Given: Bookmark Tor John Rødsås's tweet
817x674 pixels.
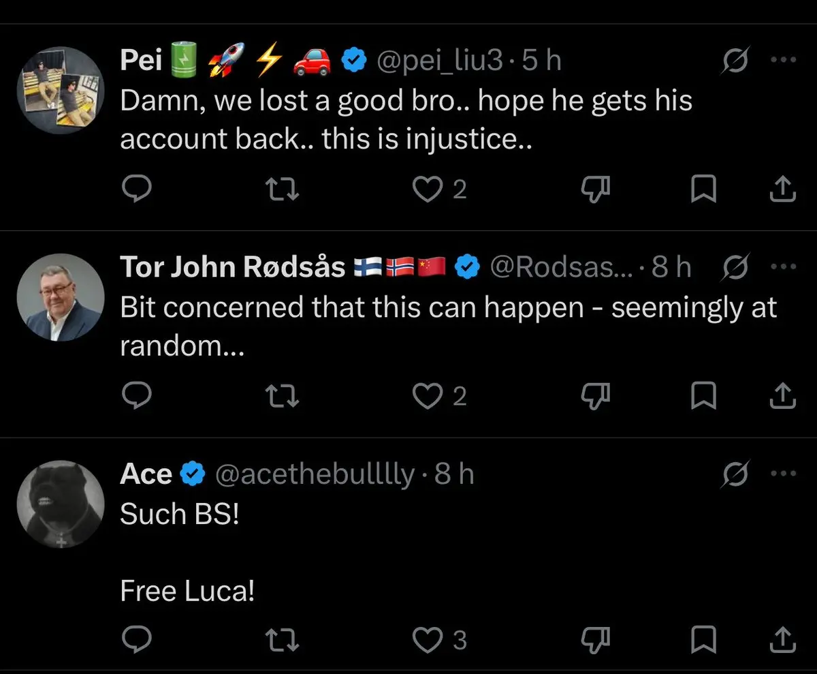Looking at the screenshot, I should tap(703, 395).
